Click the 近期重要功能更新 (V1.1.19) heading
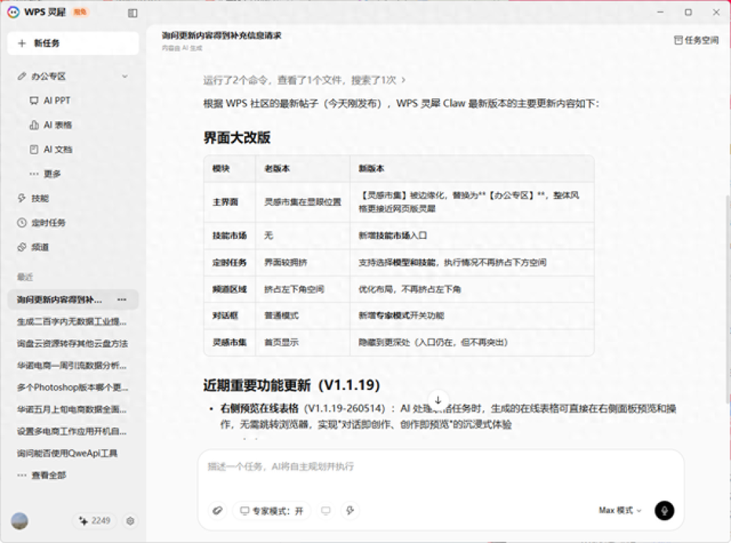The width and height of the screenshot is (731, 543). 292,385
